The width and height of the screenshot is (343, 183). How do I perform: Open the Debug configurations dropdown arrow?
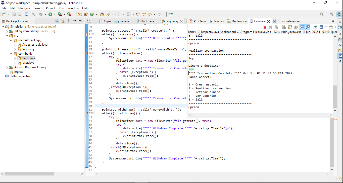click(45, 14)
